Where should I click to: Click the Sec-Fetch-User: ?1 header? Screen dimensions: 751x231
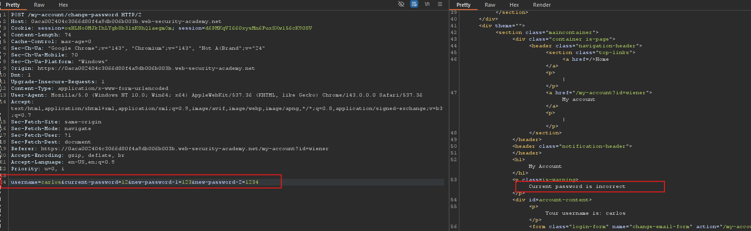(x=41, y=135)
